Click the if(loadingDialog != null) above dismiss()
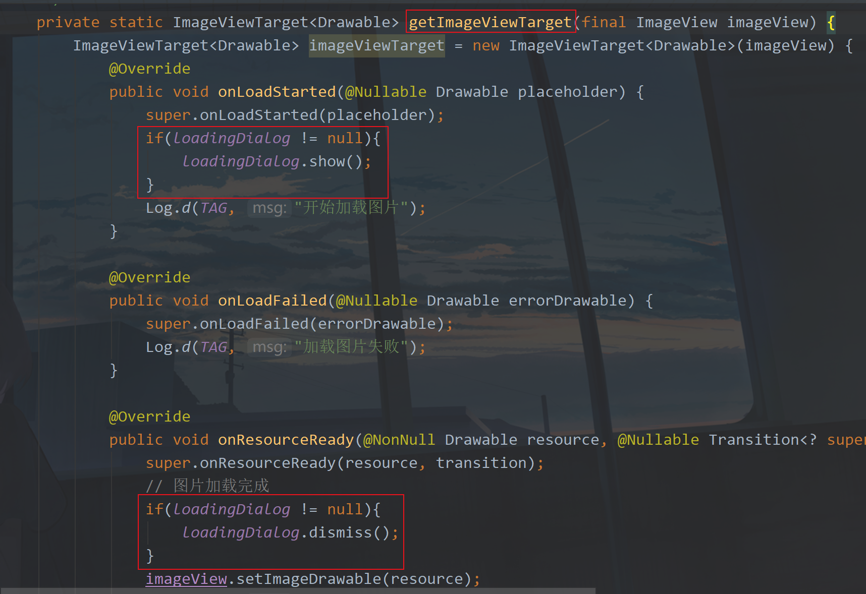Viewport: 866px width, 594px height. coord(263,509)
